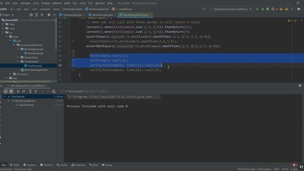Screen dimensions: 304x171
Task: Open the Spring tool window
Action: point(107,165)
